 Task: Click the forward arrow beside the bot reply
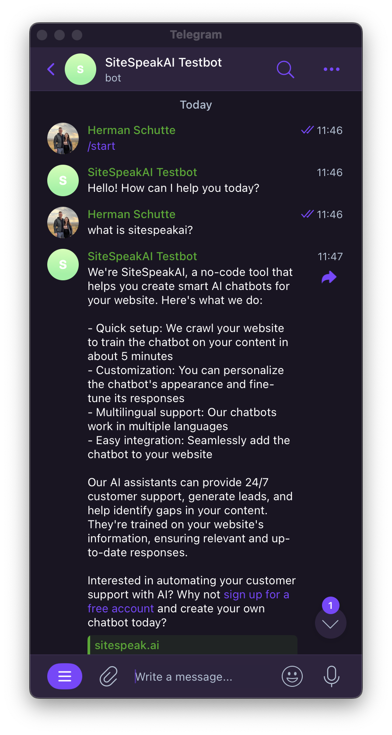tap(329, 277)
